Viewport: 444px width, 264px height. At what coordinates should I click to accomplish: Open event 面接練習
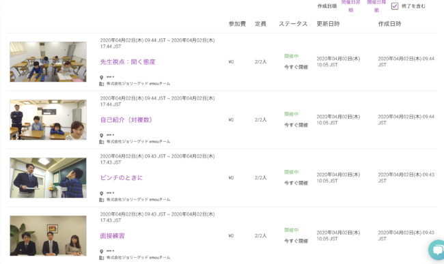(x=113, y=236)
